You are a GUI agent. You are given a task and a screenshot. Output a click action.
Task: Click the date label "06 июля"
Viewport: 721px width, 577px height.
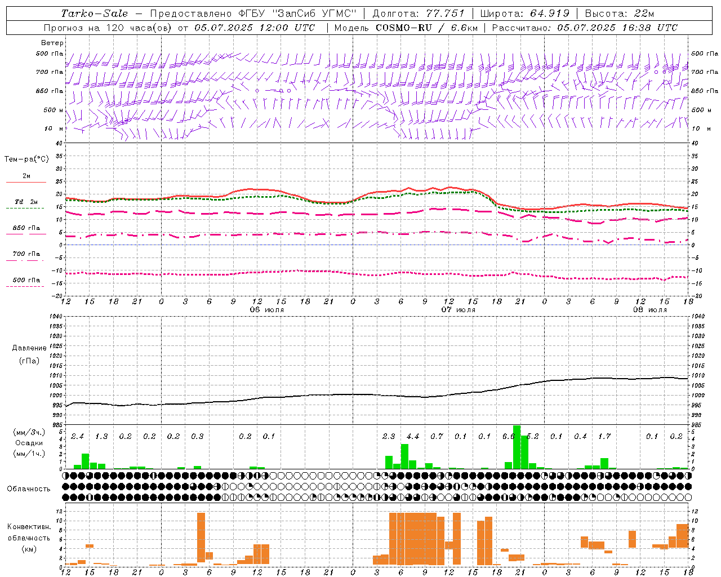pos(267,310)
